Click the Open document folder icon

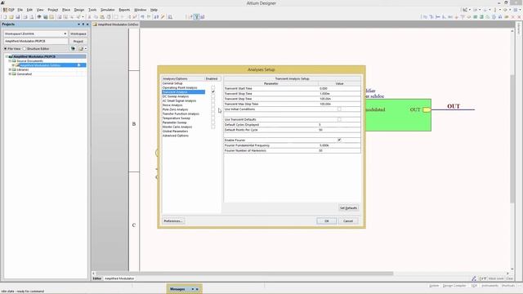tap(11, 16)
